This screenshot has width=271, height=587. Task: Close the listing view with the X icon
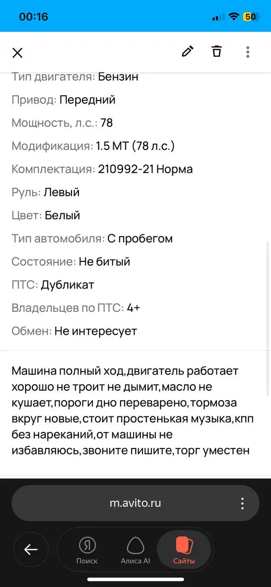coord(17,52)
